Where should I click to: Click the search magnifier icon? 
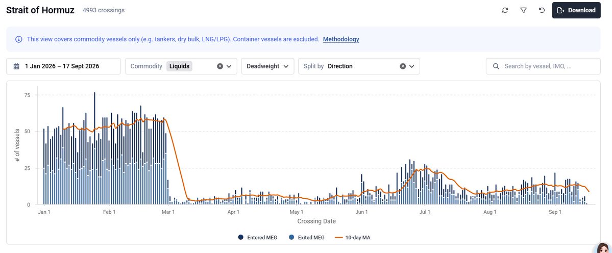click(x=496, y=66)
